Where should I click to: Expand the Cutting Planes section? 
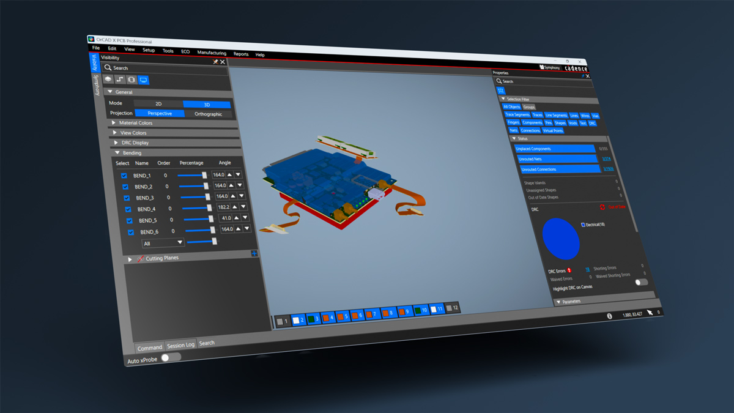130,259
